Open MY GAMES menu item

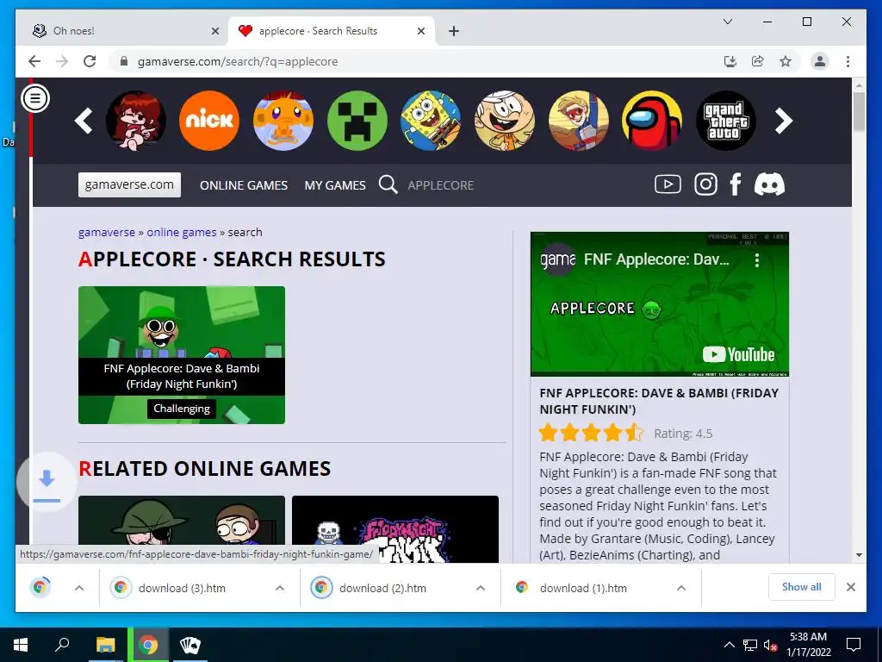coord(335,185)
